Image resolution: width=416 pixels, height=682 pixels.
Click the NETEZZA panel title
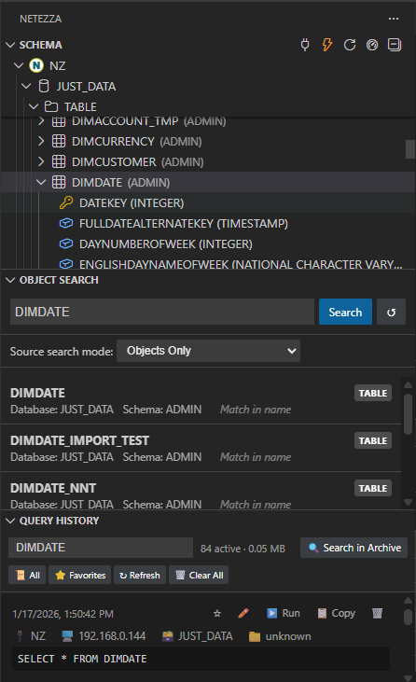tap(40, 19)
